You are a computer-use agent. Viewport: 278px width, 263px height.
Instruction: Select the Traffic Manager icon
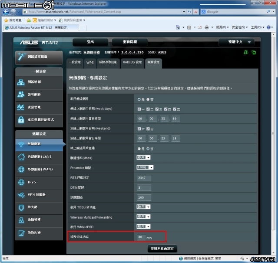(21, 107)
